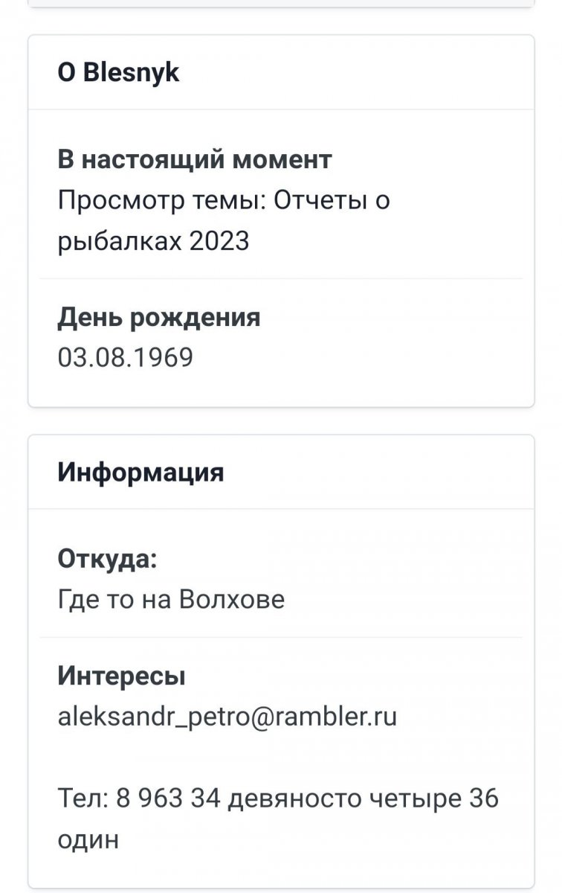Image resolution: width=562 pixels, height=893 pixels.
Task: Click the "В настоящий момент" label
Action: click(195, 159)
